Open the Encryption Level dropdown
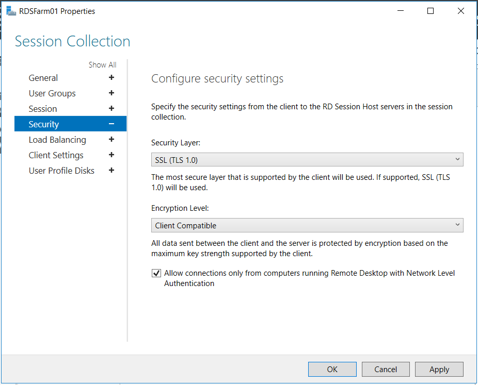Screen dimensions: 478x385 pyautogui.click(x=307, y=225)
